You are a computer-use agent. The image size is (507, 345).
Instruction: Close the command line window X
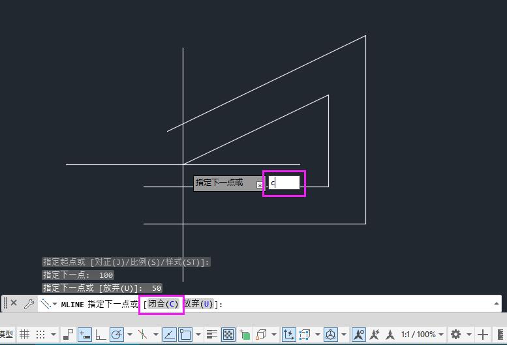pyautogui.click(x=14, y=303)
